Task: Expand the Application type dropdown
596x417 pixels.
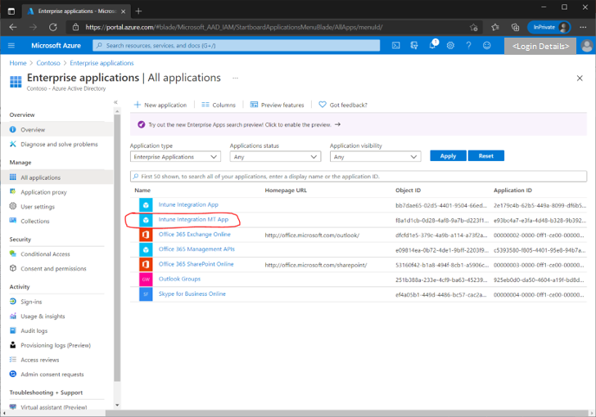Action: pos(175,156)
